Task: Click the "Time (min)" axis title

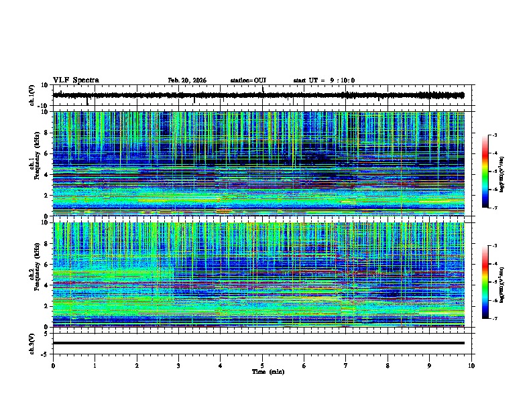Action: (268, 372)
